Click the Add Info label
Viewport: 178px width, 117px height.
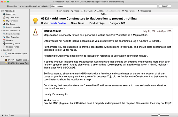[101, 11]
